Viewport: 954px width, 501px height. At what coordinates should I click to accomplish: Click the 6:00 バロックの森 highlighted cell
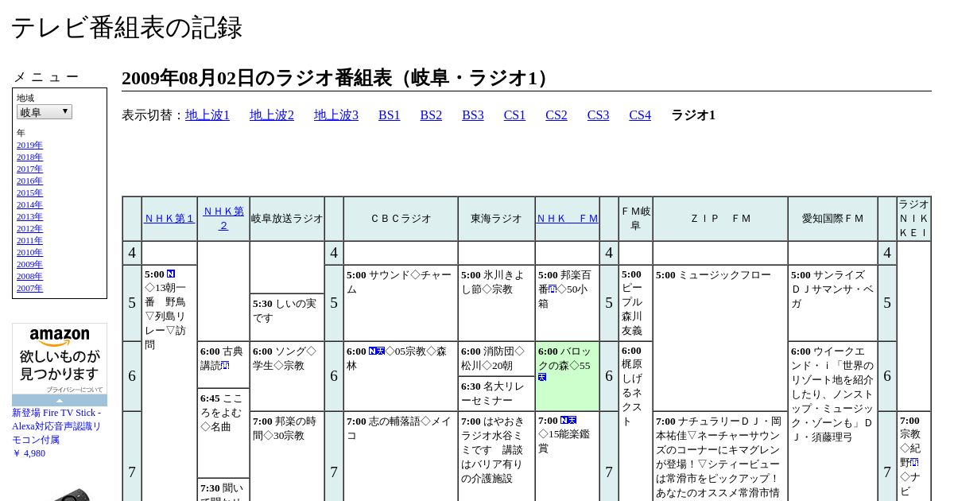click(x=568, y=376)
